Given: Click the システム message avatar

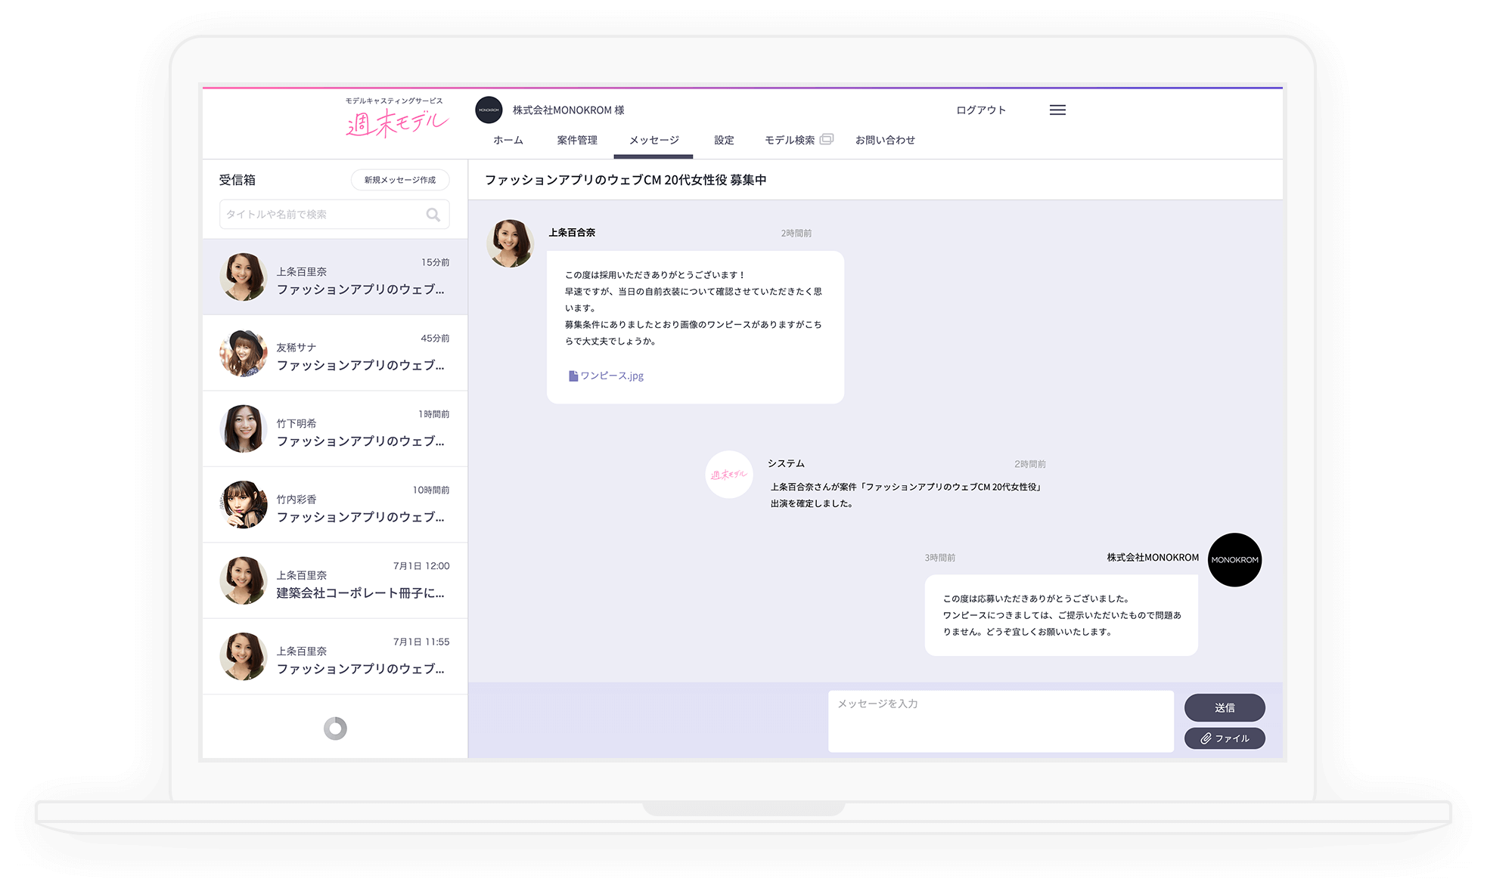Looking at the screenshot, I should 729,475.
